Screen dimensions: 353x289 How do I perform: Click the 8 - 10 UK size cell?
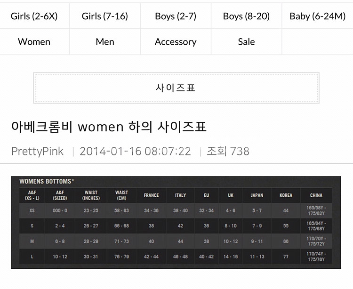point(231,226)
